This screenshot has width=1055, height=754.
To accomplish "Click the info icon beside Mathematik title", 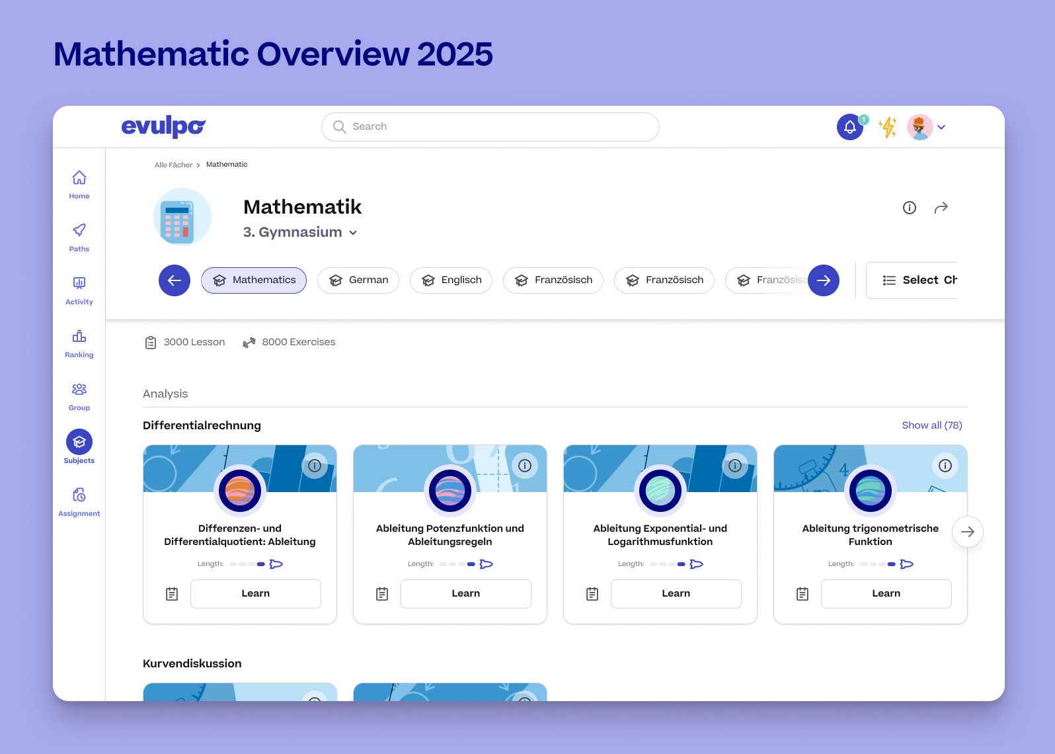I will pos(910,208).
